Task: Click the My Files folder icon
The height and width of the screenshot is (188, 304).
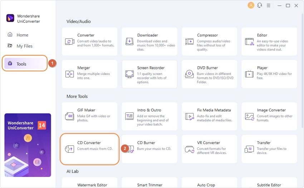Action: click(x=10, y=45)
